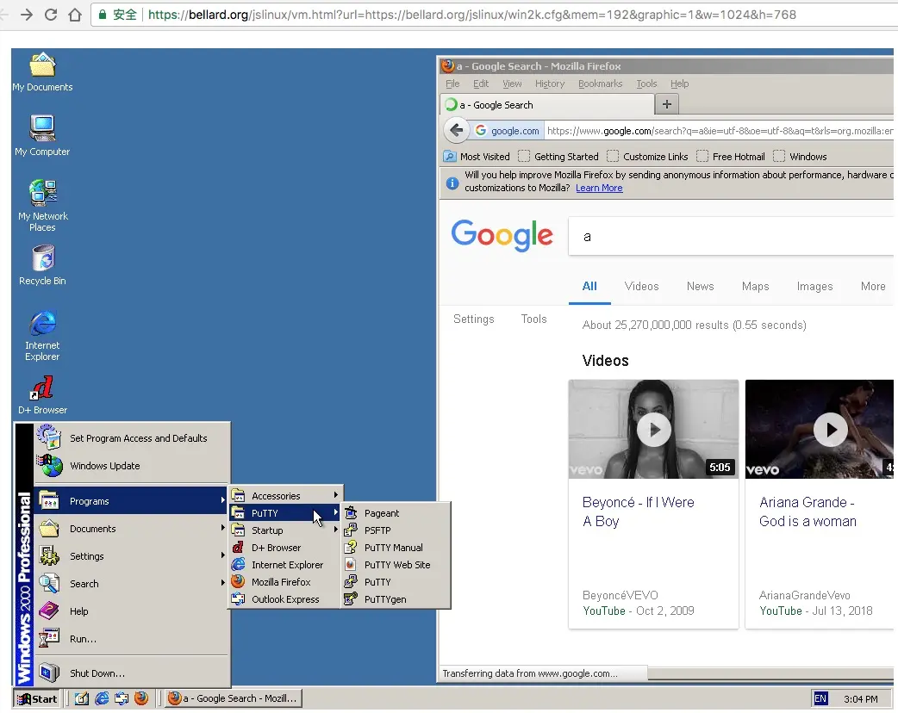The image size is (898, 713).
Task: Expand the Programs submenu
Action: click(132, 500)
